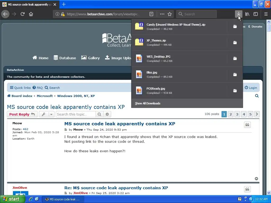Image resolution: width=271 pixels, height=203 pixels.
Task: Open advanced search gear button
Action: [107, 114]
